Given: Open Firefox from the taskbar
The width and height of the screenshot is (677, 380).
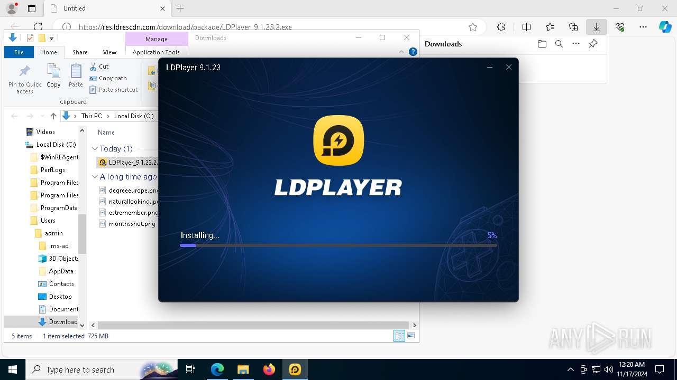Looking at the screenshot, I should (269, 369).
